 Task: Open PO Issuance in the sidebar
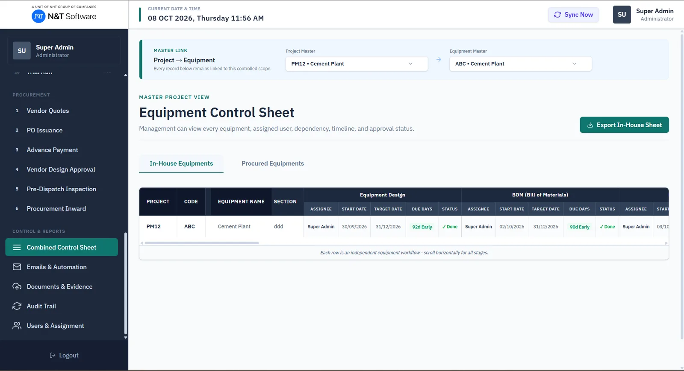(62, 130)
